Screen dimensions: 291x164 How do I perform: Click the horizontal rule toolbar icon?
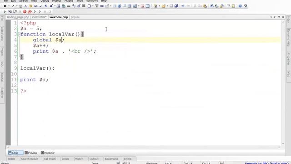(69, 6)
